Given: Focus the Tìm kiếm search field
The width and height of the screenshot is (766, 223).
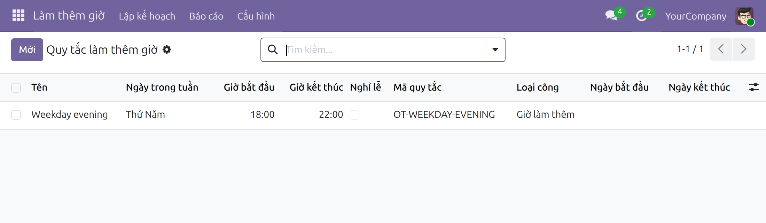Looking at the screenshot, I should tap(385, 50).
